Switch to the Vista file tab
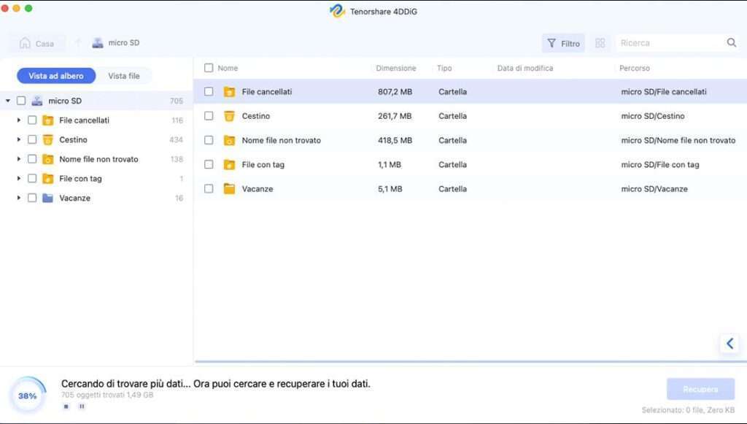Image resolution: width=747 pixels, height=424 pixels. [x=124, y=76]
